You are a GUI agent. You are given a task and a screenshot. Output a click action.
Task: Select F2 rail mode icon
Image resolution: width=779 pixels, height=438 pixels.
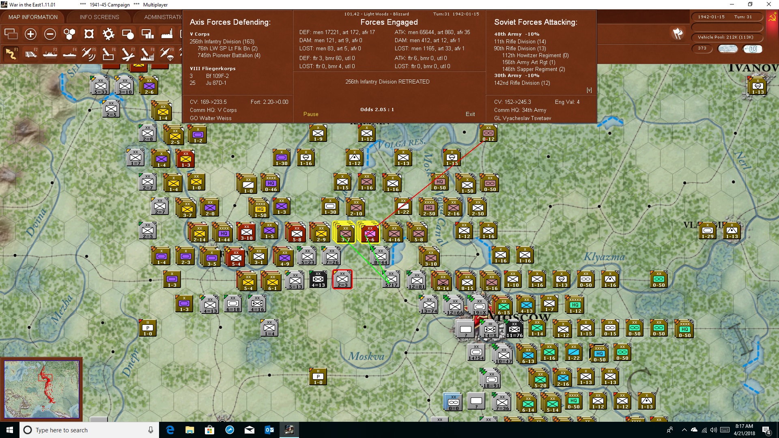click(x=30, y=54)
